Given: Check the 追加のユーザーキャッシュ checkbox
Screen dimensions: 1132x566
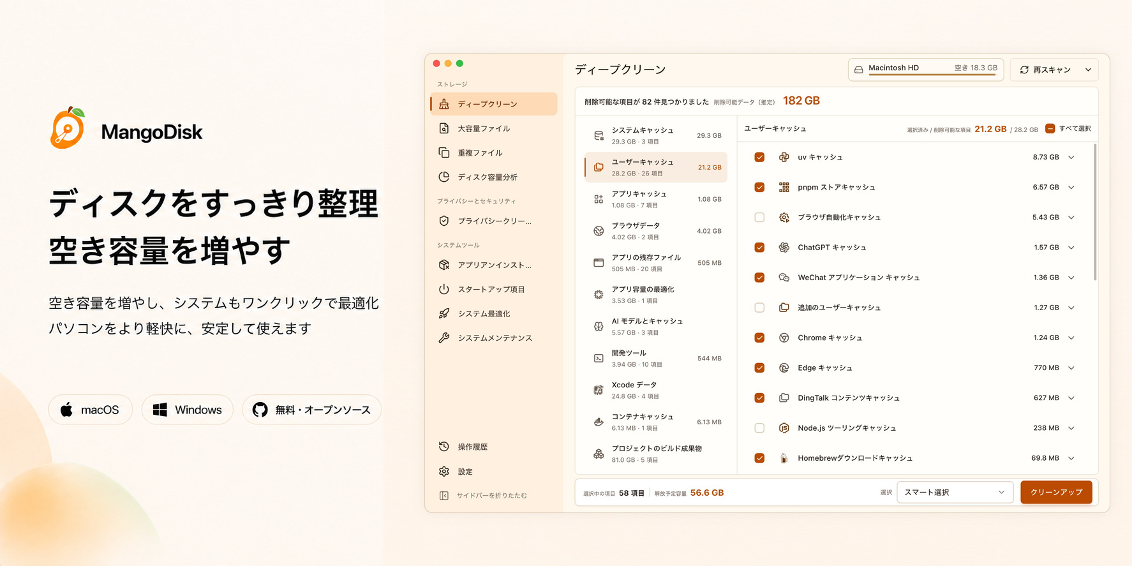Looking at the screenshot, I should pos(759,308).
